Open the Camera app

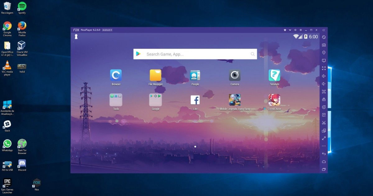coord(235,75)
